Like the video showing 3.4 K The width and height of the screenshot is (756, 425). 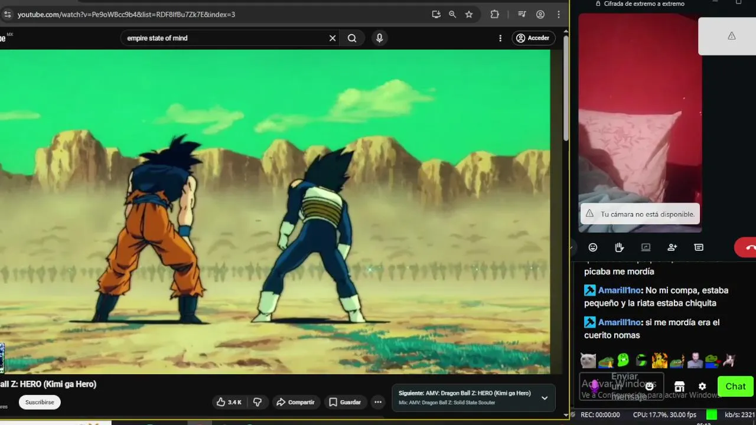pyautogui.click(x=229, y=402)
